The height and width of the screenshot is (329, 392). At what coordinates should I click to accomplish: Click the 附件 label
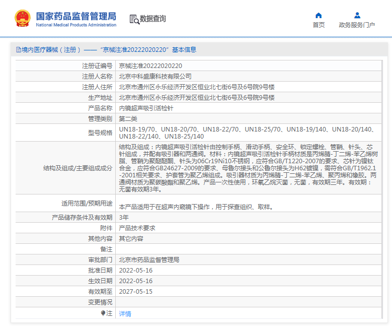[x=106, y=228]
